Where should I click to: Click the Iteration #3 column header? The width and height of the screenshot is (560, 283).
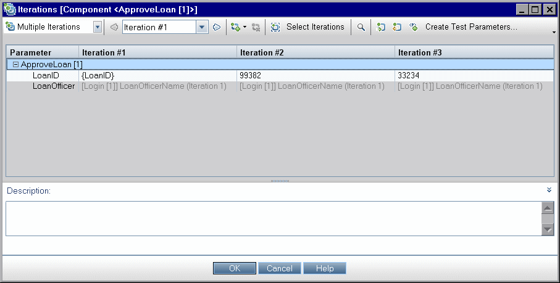click(474, 53)
